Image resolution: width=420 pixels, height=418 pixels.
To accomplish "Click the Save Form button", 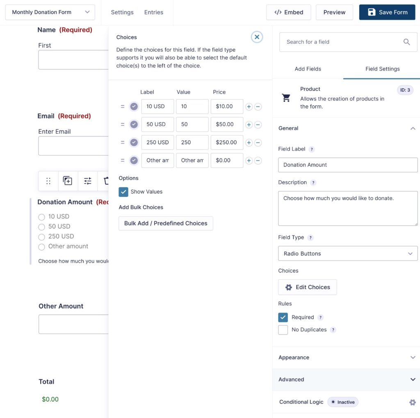I will pos(387,12).
